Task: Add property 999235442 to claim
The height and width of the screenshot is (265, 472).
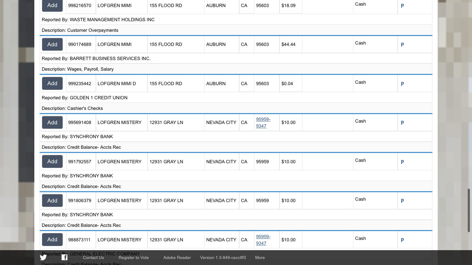Action: pos(52,83)
